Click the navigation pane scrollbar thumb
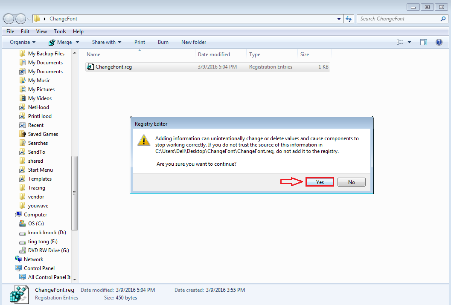451x305 pixels. (x=75, y=193)
